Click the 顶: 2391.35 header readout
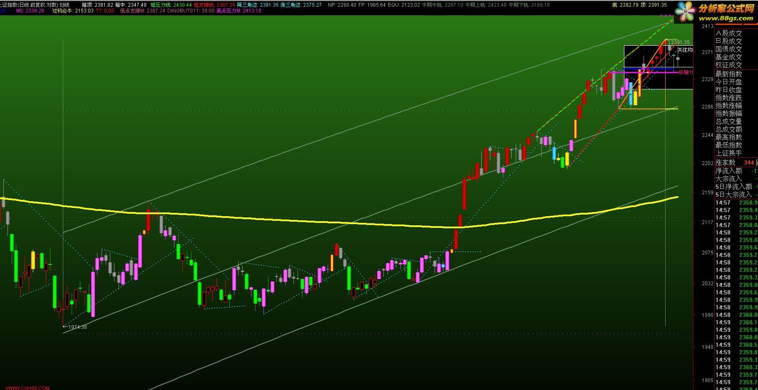 point(654,5)
